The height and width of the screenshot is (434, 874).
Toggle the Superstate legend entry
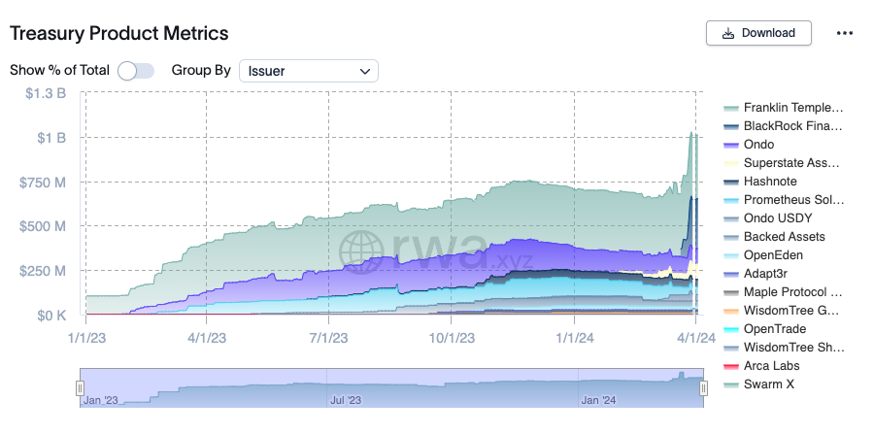(781, 163)
